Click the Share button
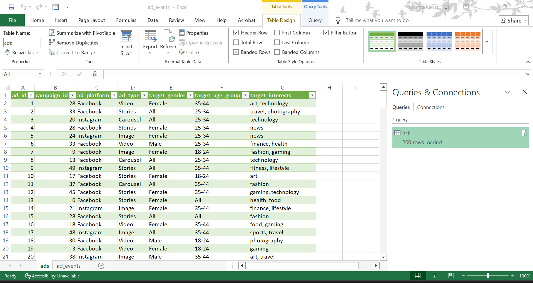The image size is (533, 283). tap(514, 20)
